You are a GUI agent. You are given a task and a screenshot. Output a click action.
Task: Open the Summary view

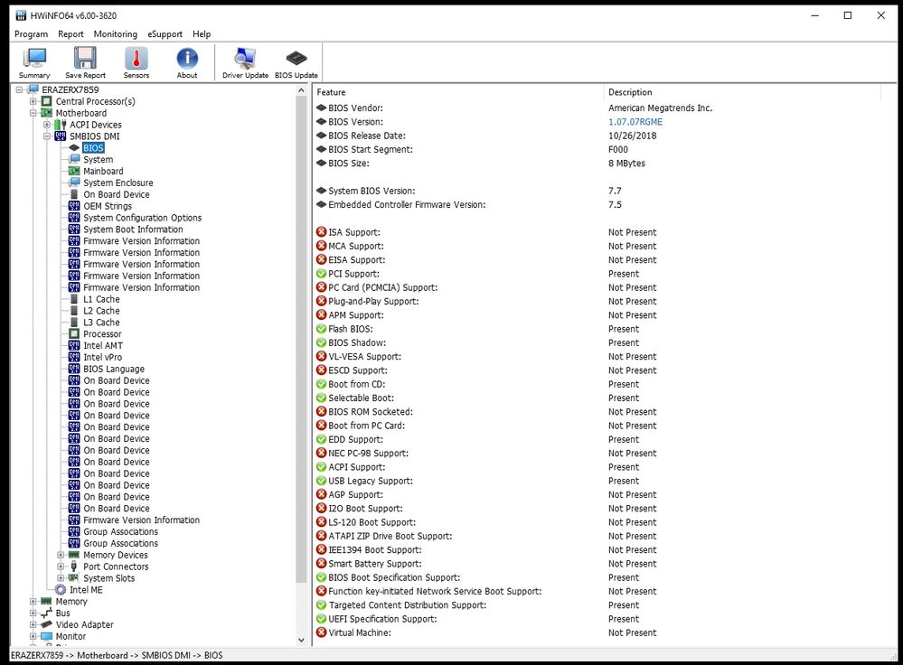coord(33,61)
